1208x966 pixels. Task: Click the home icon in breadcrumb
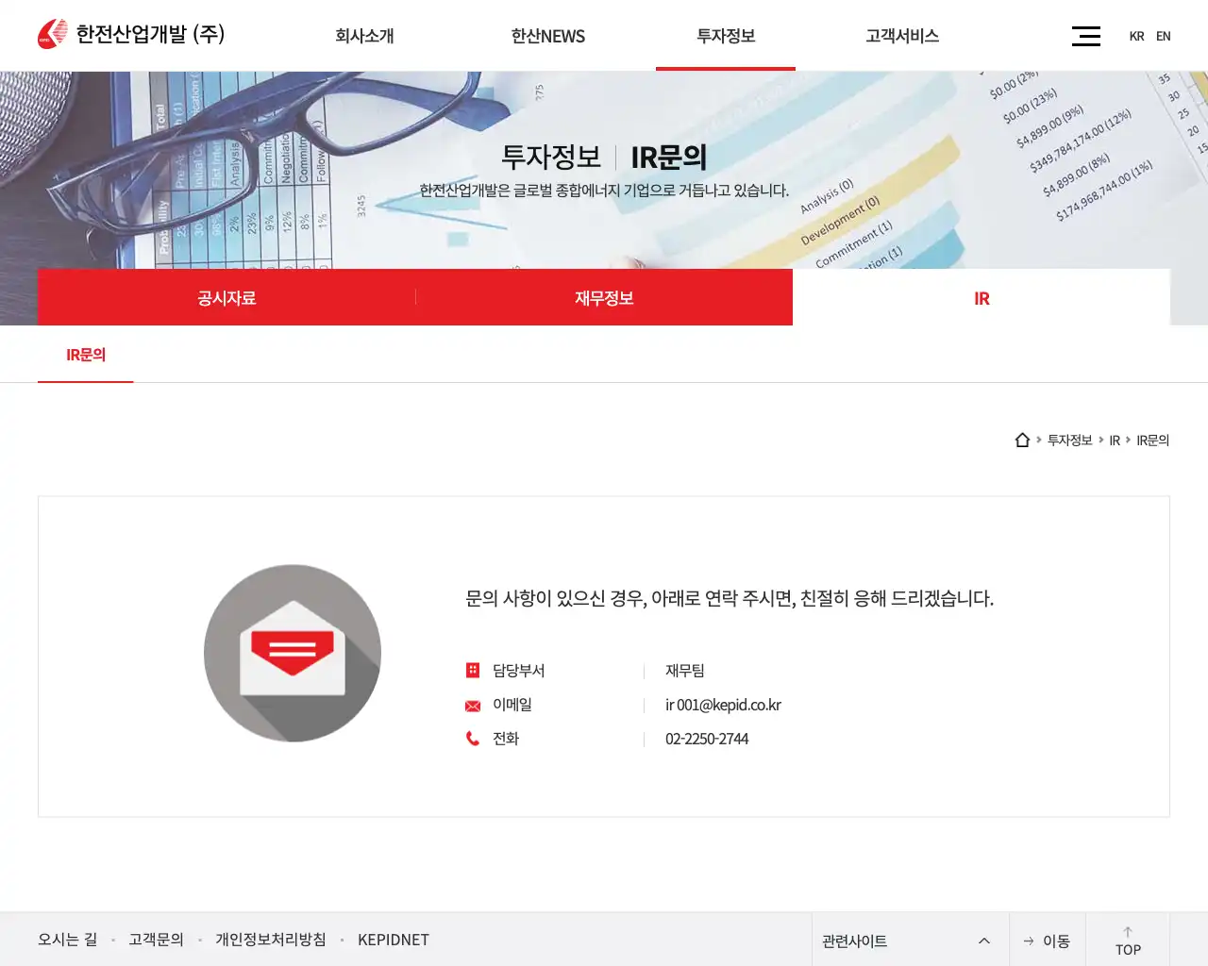click(x=1022, y=441)
